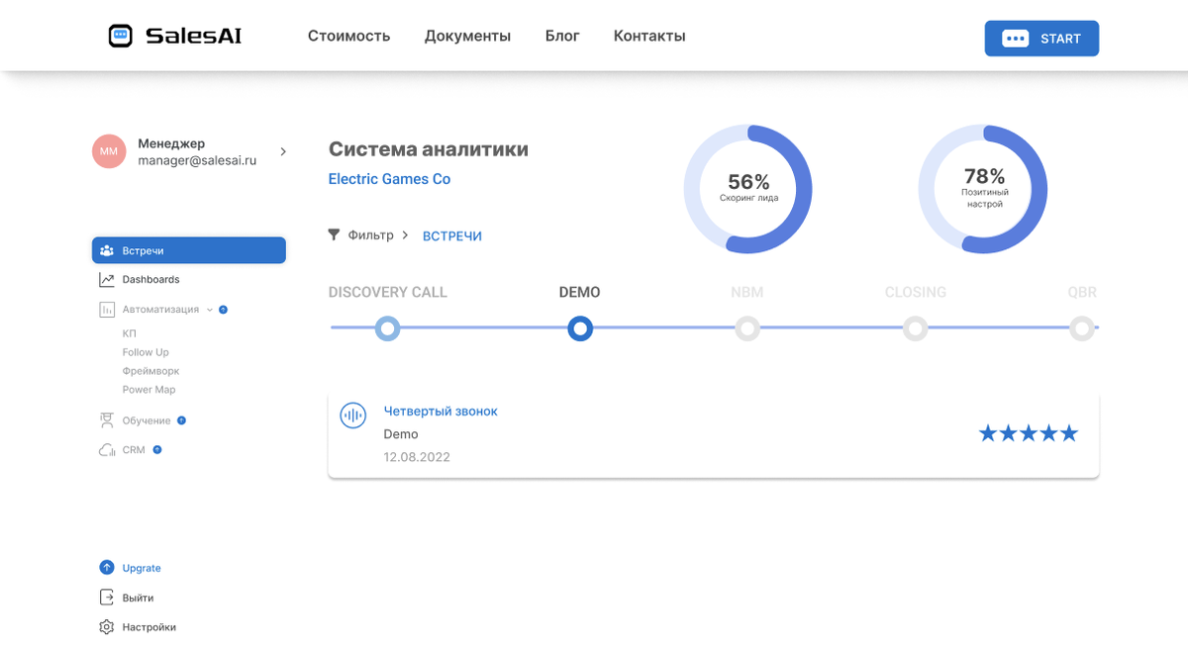Click the chat bubble icon in START button
This screenshot has height=651, width=1188.
tap(1015, 39)
